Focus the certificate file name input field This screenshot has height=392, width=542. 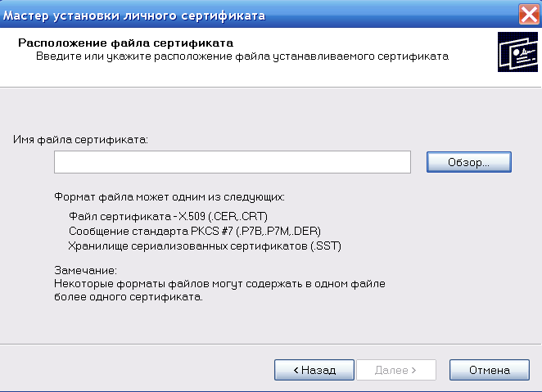click(233, 162)
